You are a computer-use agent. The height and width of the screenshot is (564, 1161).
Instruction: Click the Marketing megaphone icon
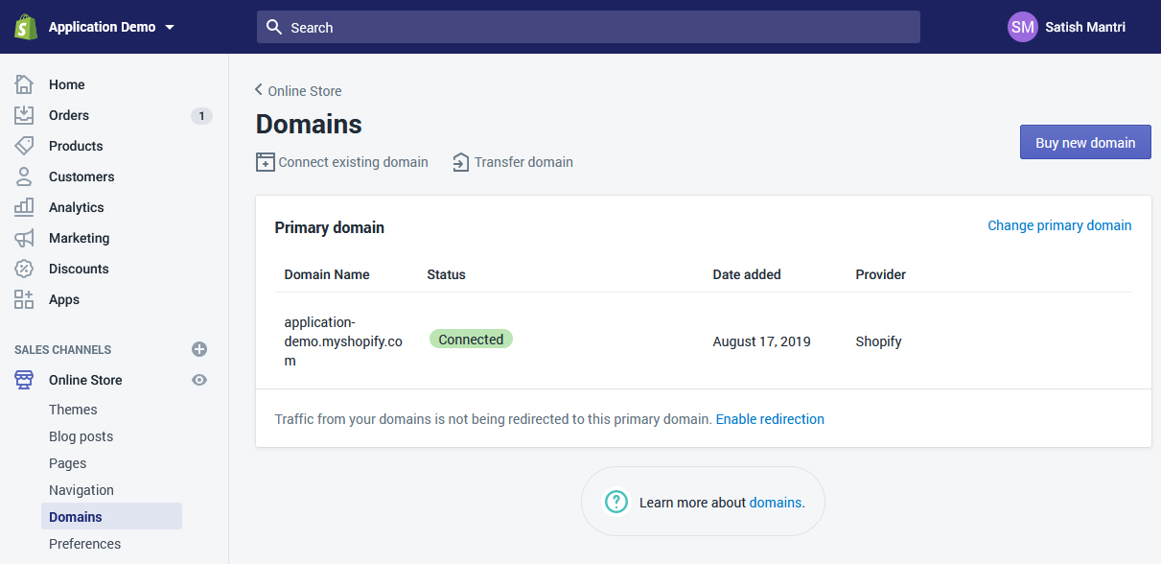(24, 238)
